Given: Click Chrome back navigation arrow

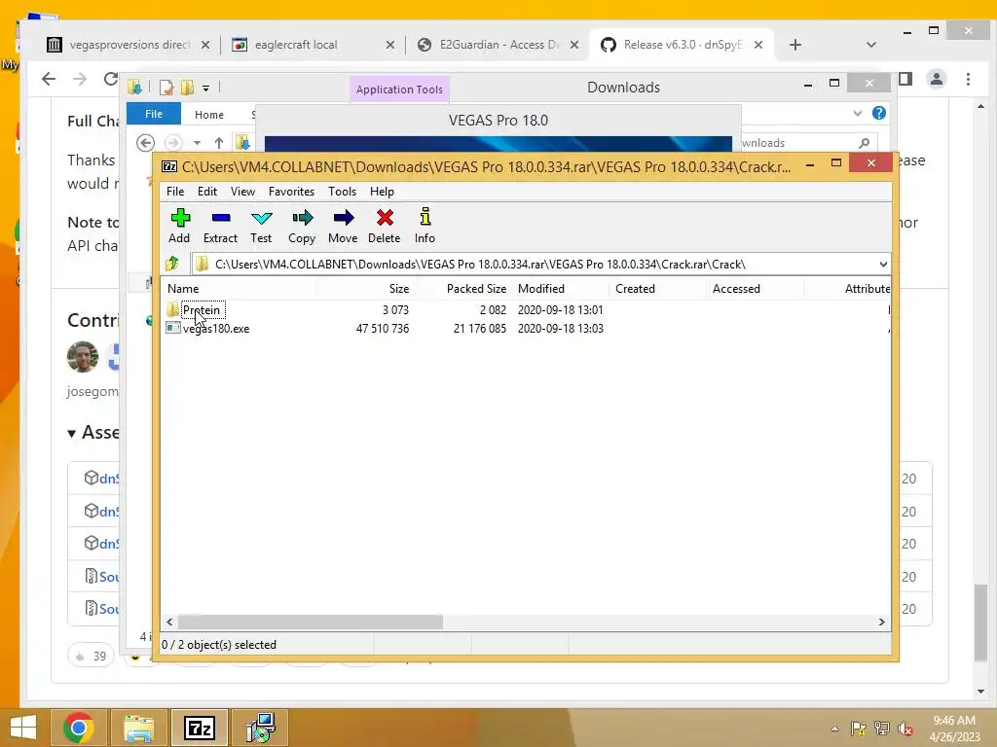Looking at the screenshot, I should pyautogui.click(x=49, y=79).
